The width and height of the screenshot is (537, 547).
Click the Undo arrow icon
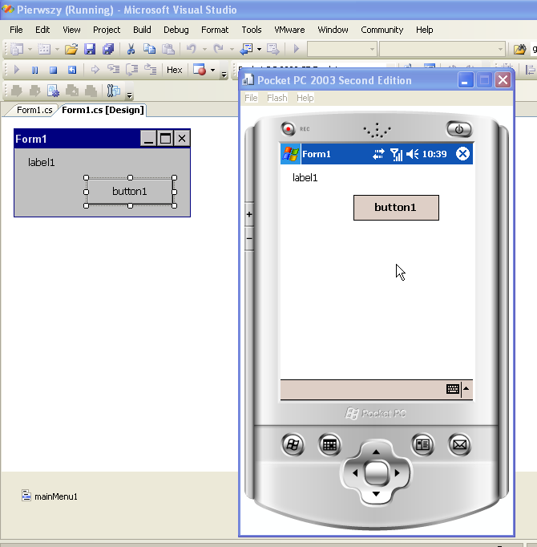[x=191, y=49]
